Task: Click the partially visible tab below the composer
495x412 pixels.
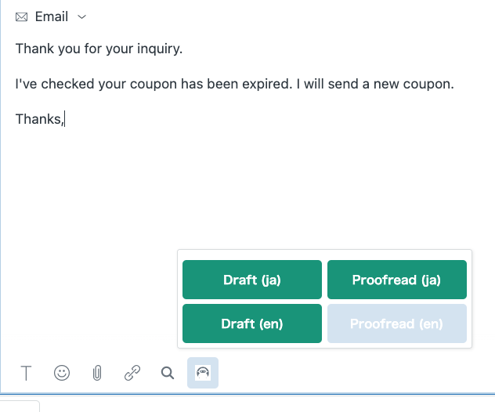Action: point(20,407)
